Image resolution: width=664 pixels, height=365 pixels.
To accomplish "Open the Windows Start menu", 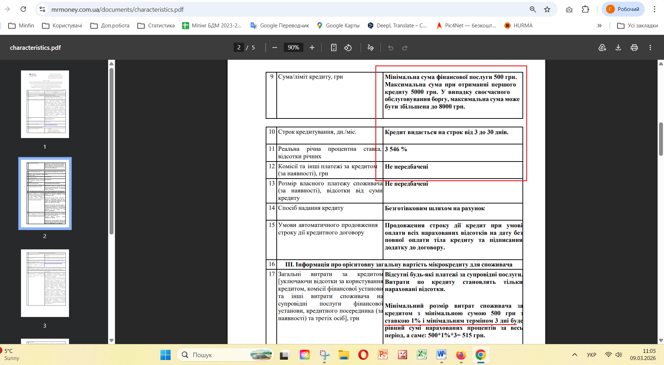I will pyautogui.click(x=165, y=355).
